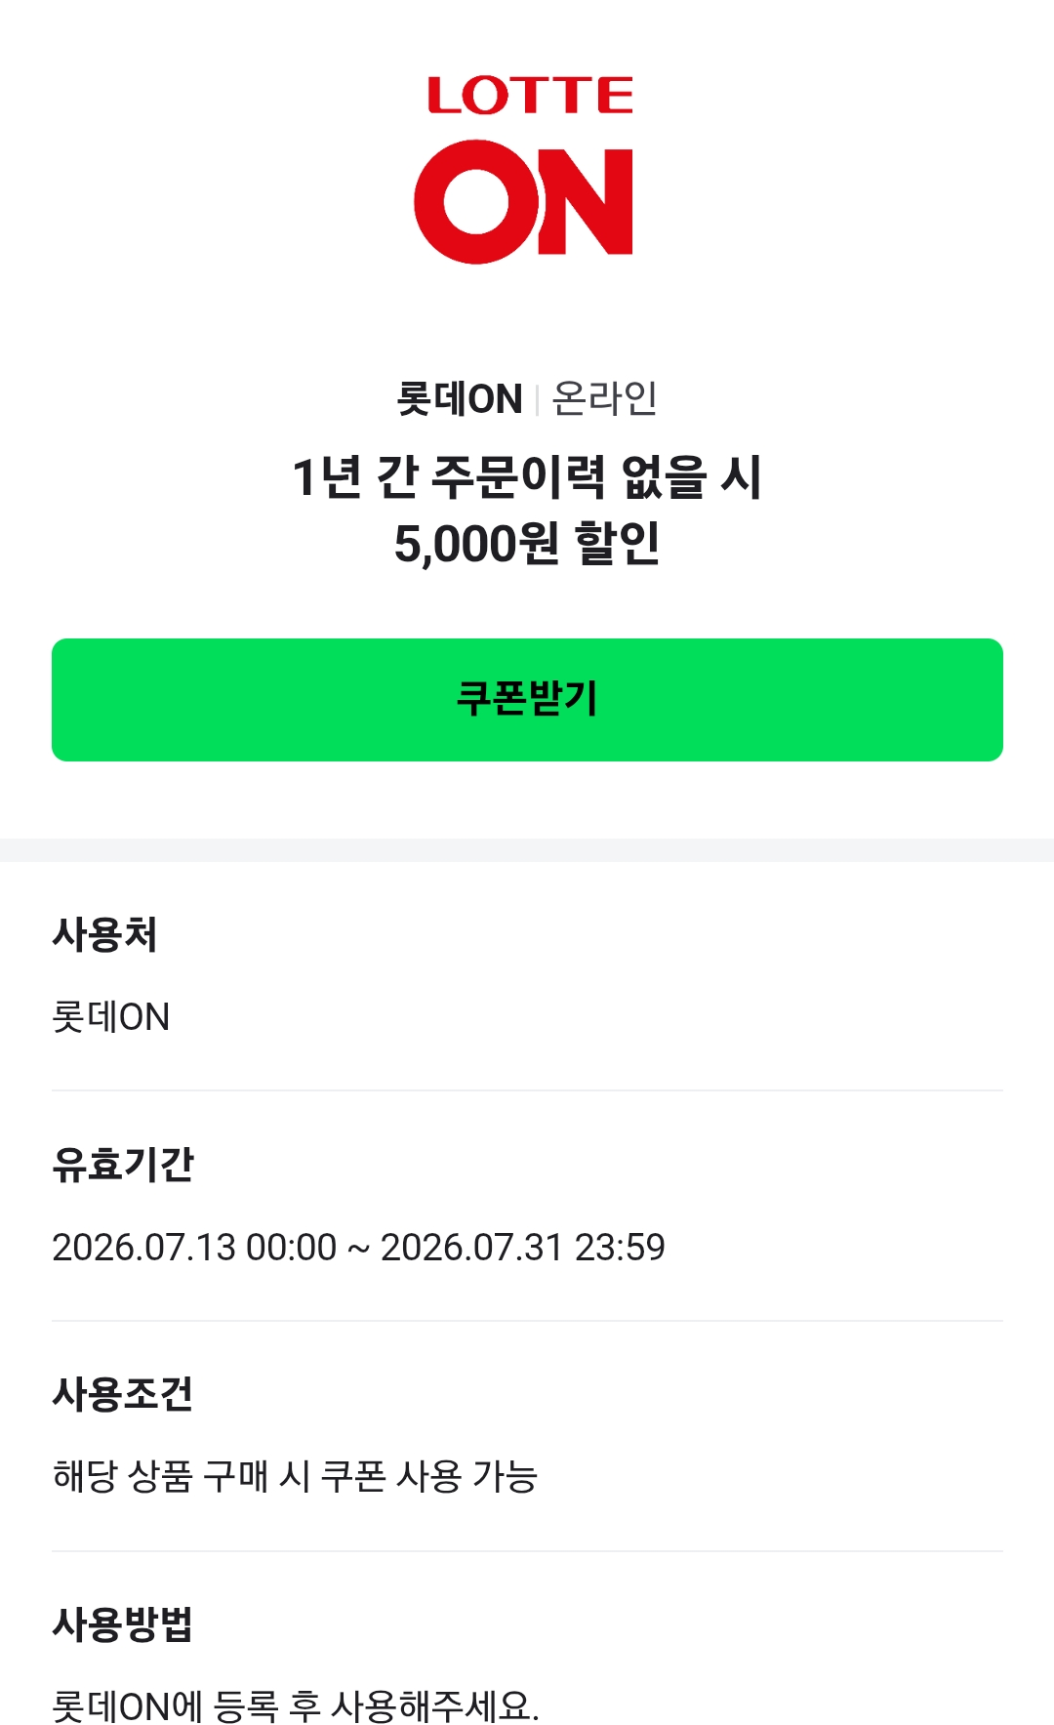Viewport: 1054px width, 1725px height.
Task: Click the gray divider band below coupon button
Action: coord(527,850)
